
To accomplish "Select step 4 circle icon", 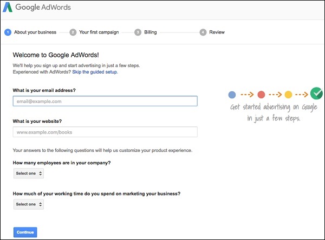I will coord(203,32).
